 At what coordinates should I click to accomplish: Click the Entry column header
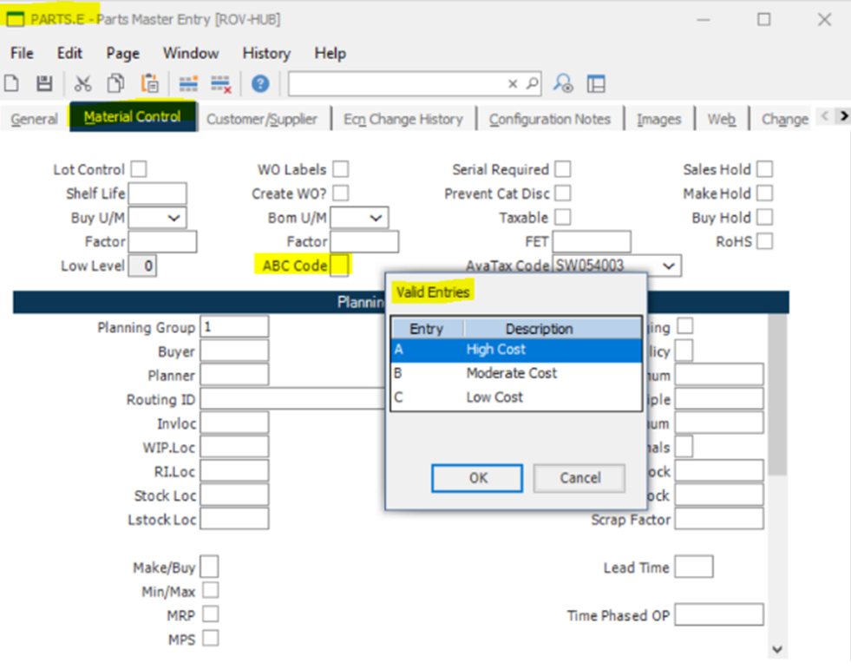click(x=427, y=329)
